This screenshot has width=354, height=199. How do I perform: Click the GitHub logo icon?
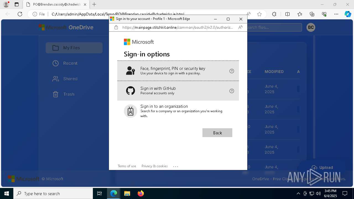(x=131, y=91)
